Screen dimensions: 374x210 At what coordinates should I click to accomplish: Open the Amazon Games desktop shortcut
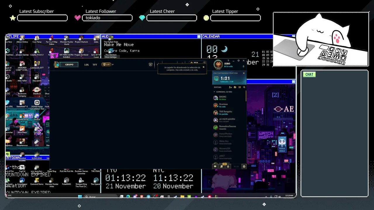coord(22,52)
